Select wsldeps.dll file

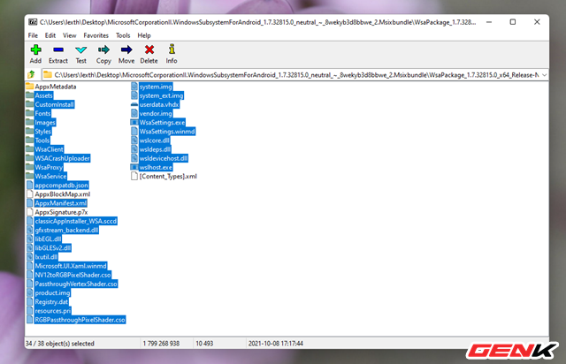click(x=151, y=149)
